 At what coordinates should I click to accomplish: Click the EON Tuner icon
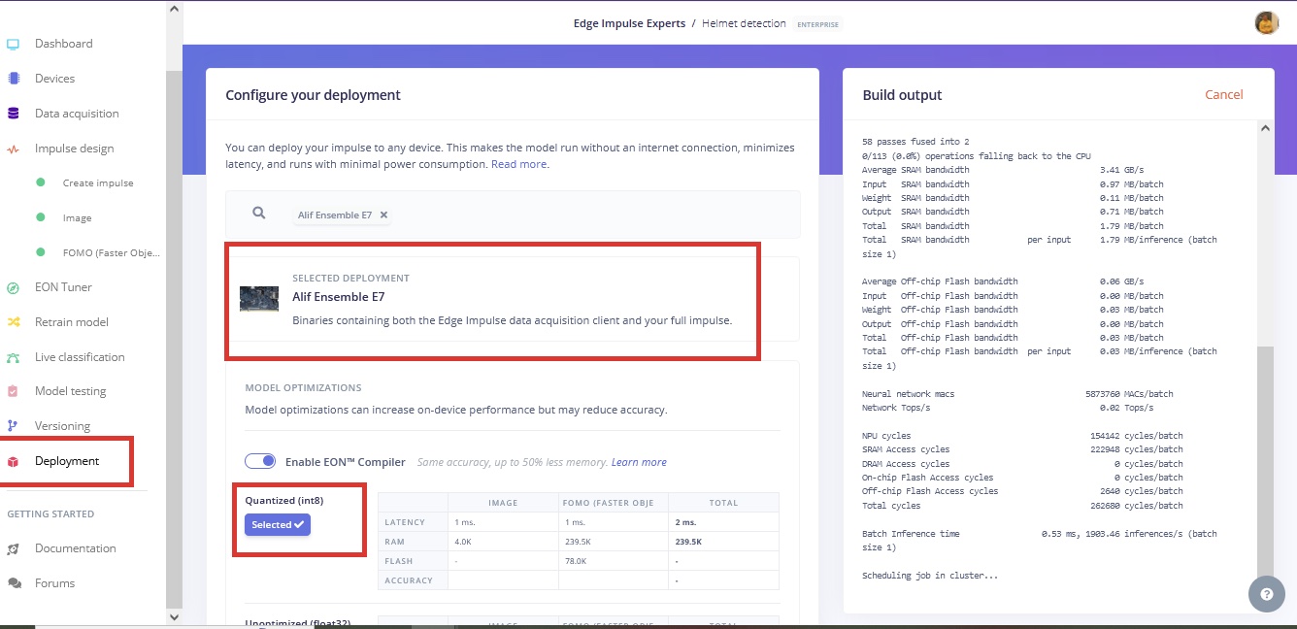13,287
